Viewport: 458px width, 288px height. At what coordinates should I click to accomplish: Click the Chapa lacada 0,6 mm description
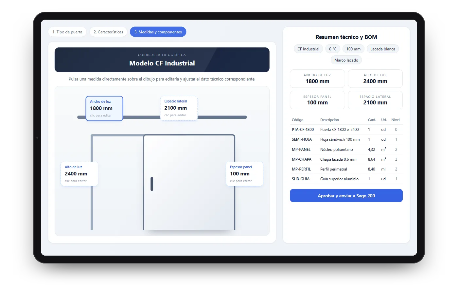338,159
